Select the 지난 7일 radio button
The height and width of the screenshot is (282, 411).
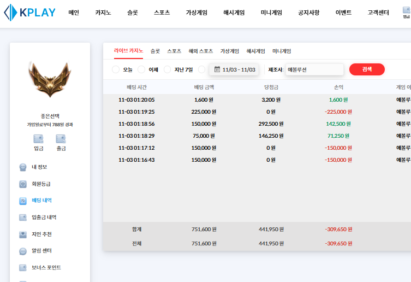point(167,69)
